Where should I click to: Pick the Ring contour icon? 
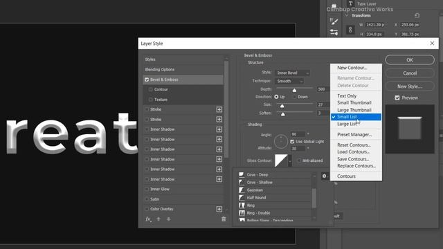click(242, 205)
